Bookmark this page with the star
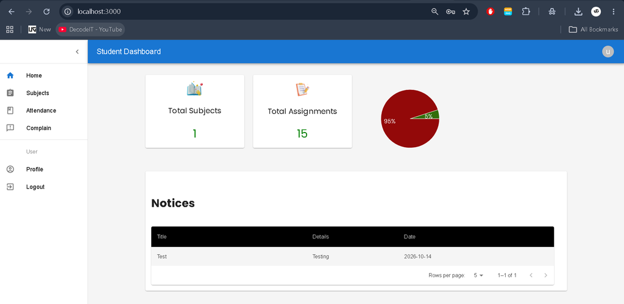624x304 pixels. tap(466, 12)
